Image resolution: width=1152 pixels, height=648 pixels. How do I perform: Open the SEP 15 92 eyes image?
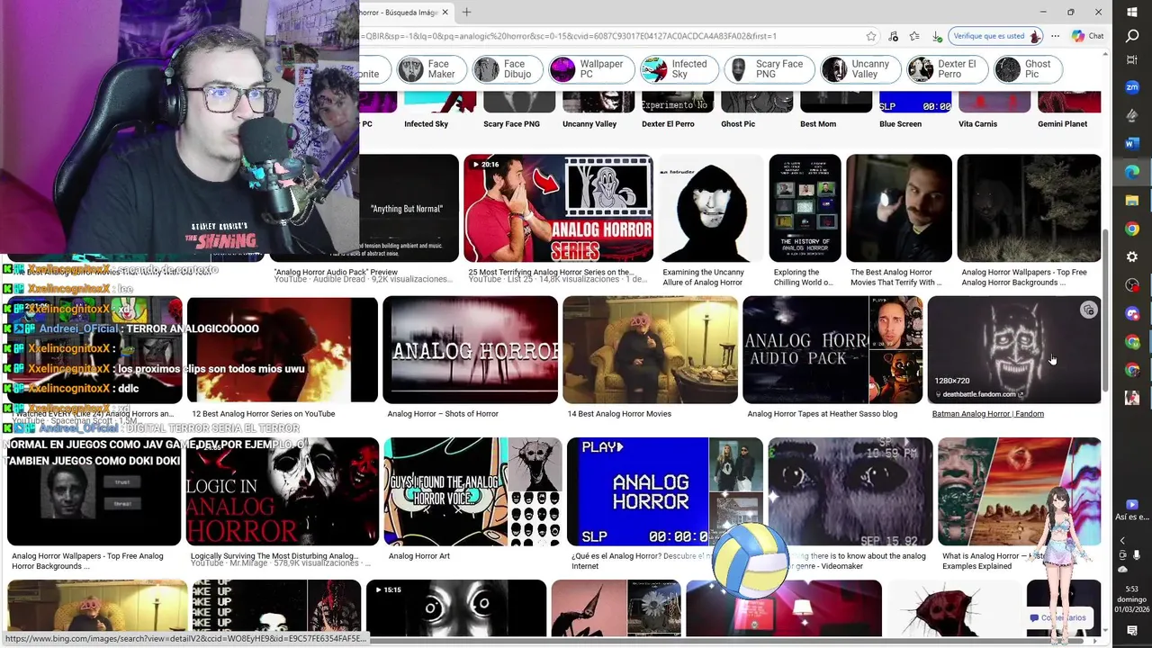tap(850, 491)
